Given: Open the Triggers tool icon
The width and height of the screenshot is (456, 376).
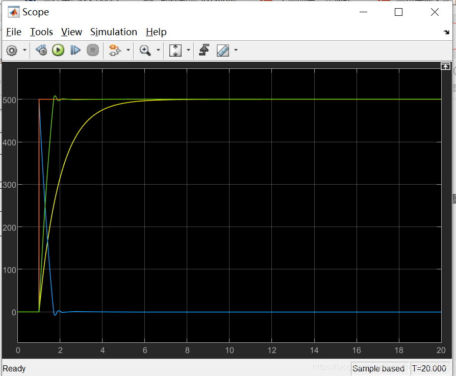Looking at the screenshot, I should point(204,50).
